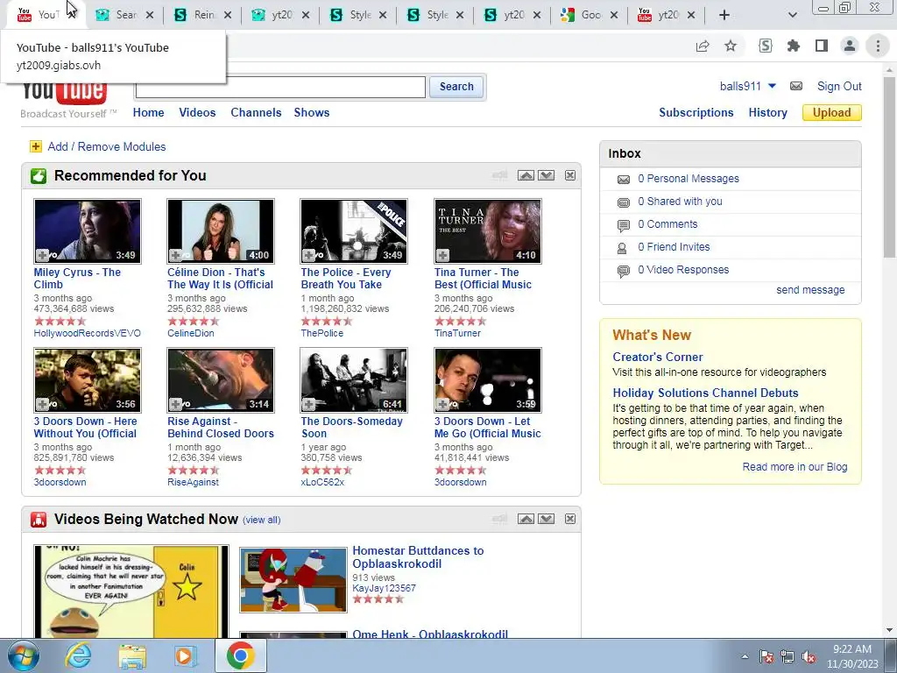Close the Videos Being Watched Now module

point(570,519)
